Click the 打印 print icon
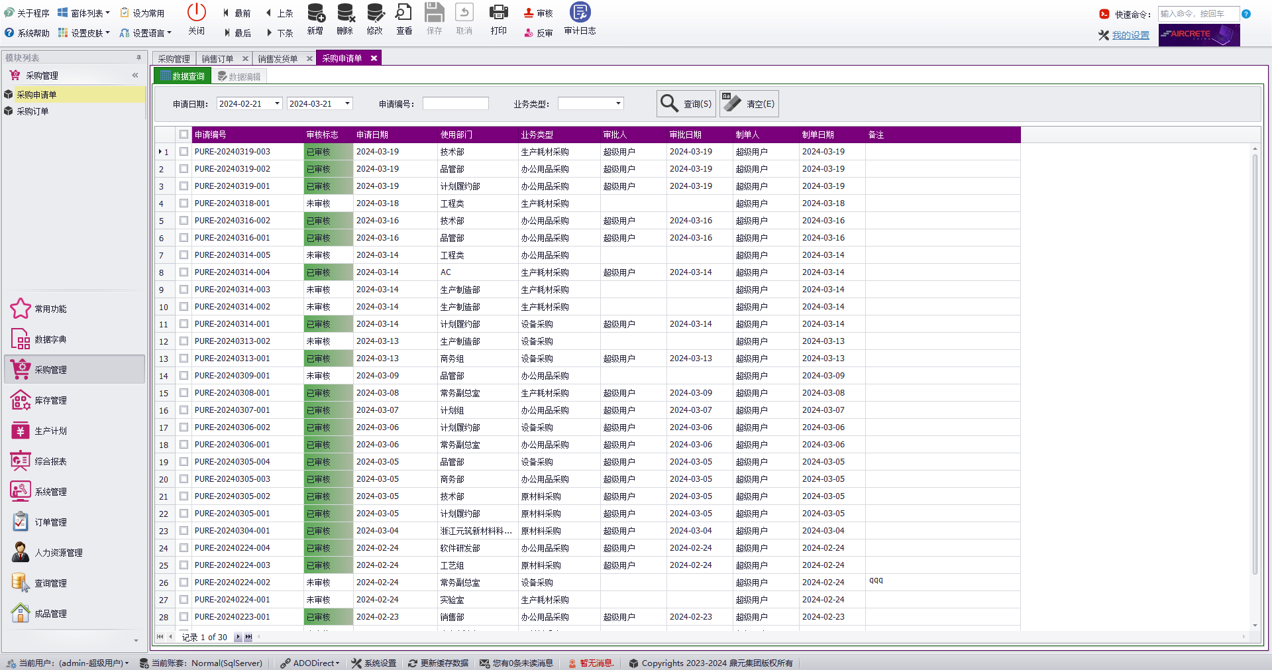Screen dimensions: 1272x670 coord(499,13)
